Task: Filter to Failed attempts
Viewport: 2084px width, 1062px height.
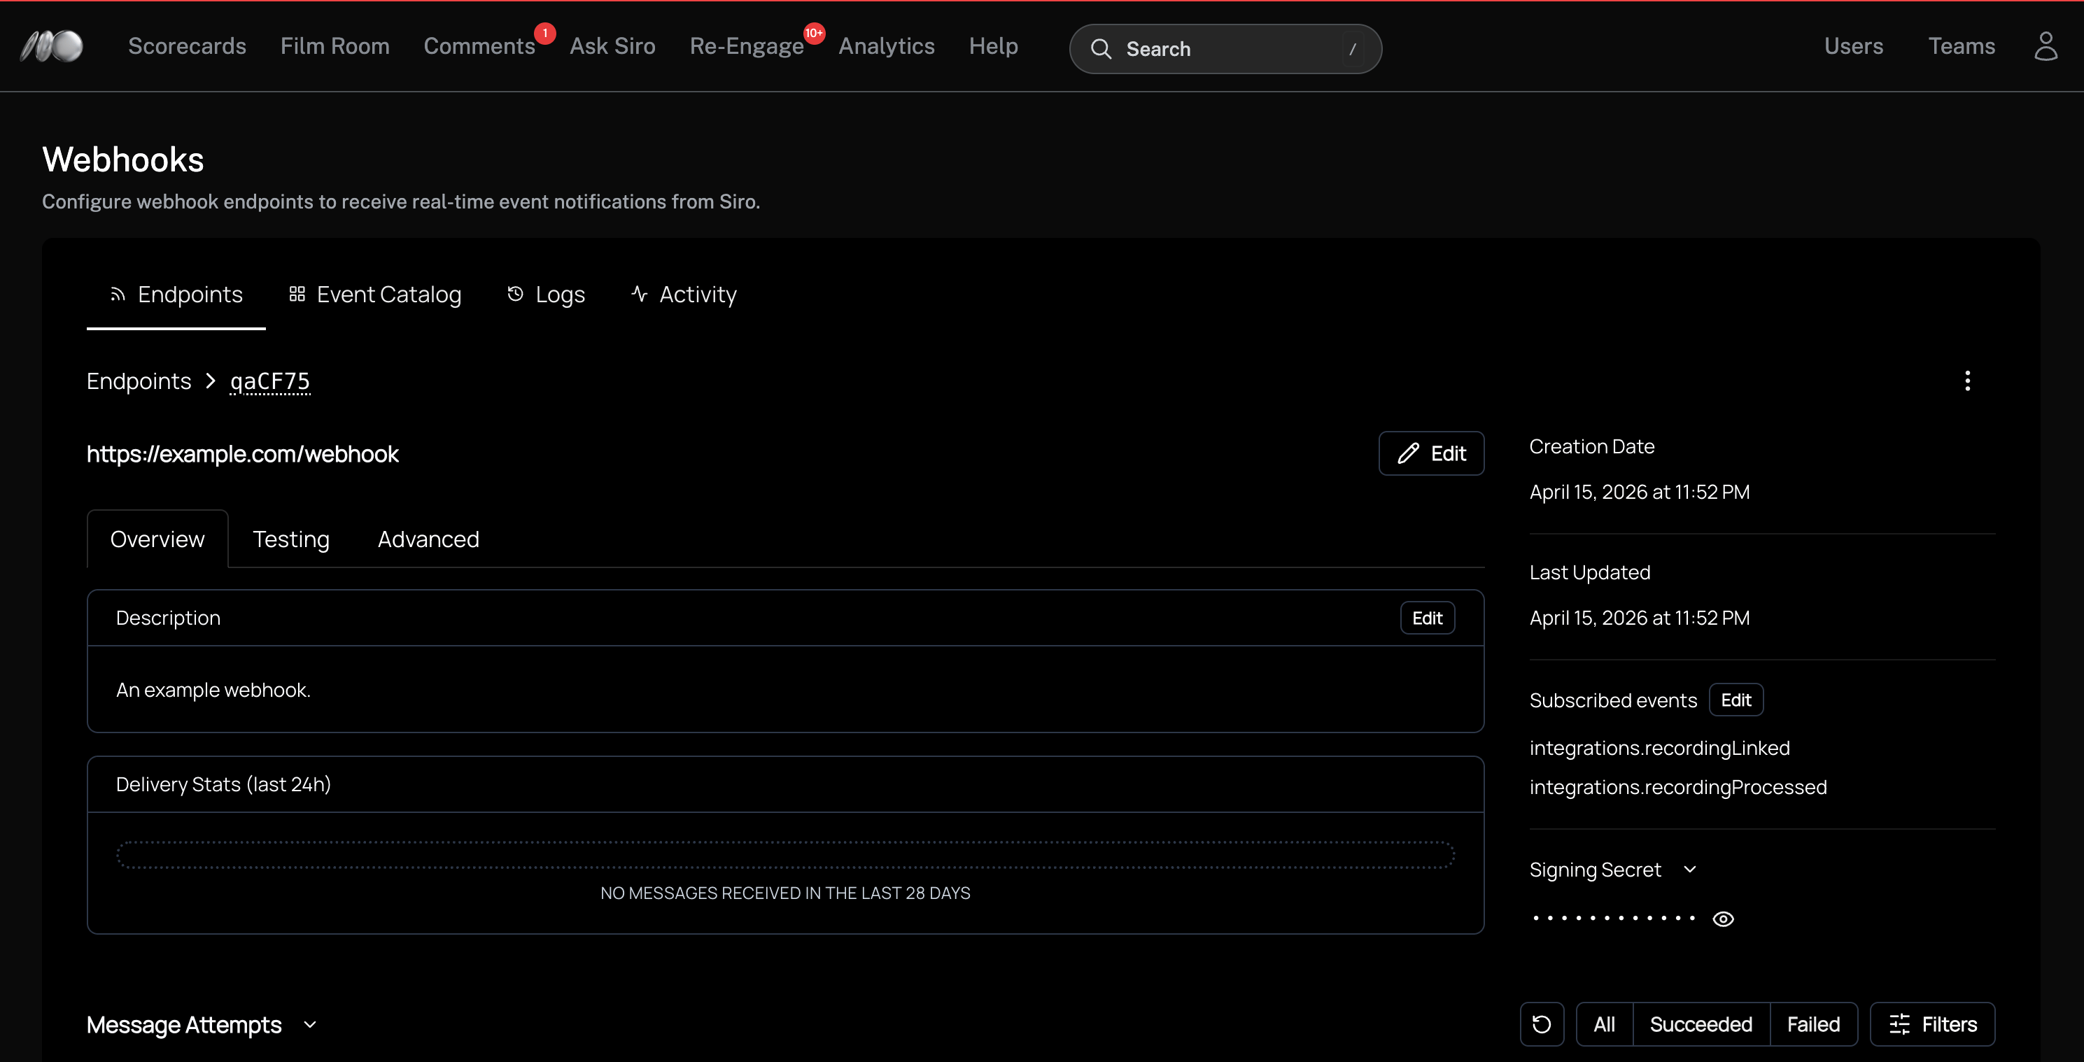Action: click(x=1814, y=1024)
